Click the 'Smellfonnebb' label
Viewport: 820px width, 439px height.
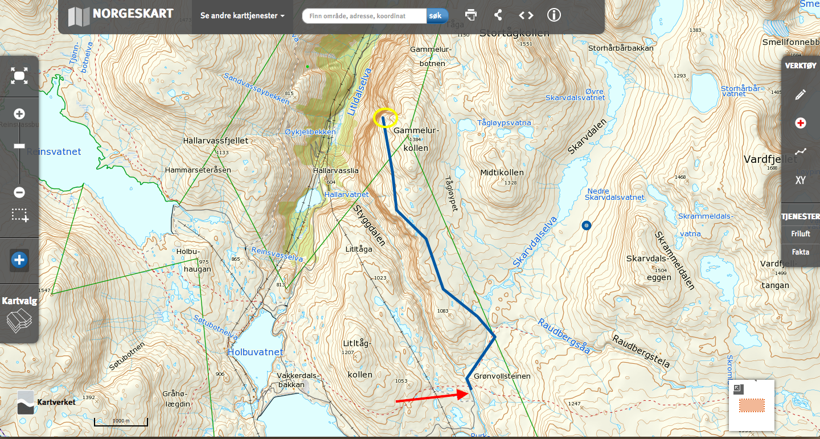[790, 43]
